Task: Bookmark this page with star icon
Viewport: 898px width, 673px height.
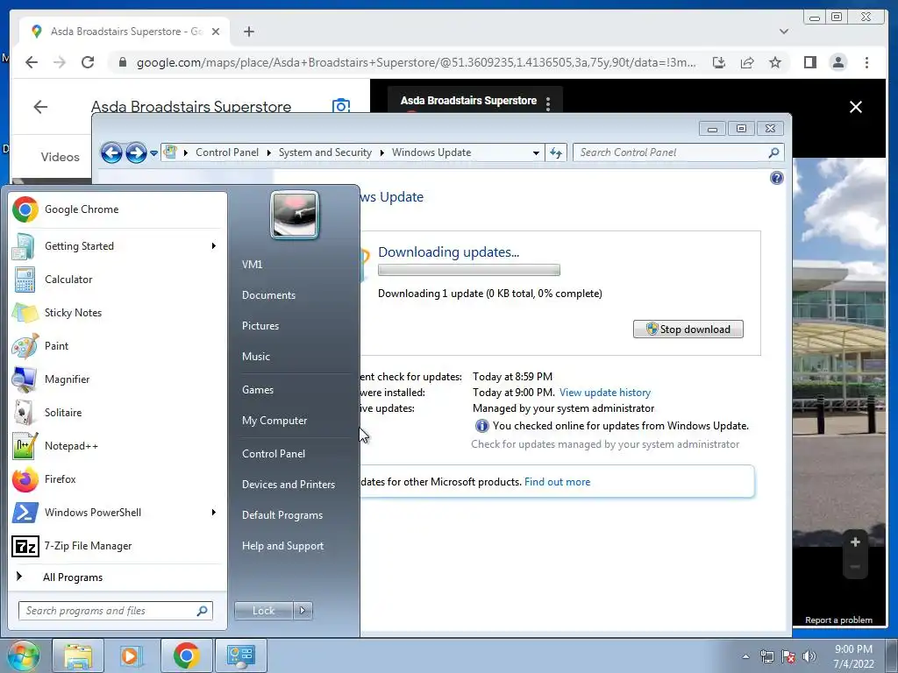Action: pyautogui.click(x=775, y=62)
